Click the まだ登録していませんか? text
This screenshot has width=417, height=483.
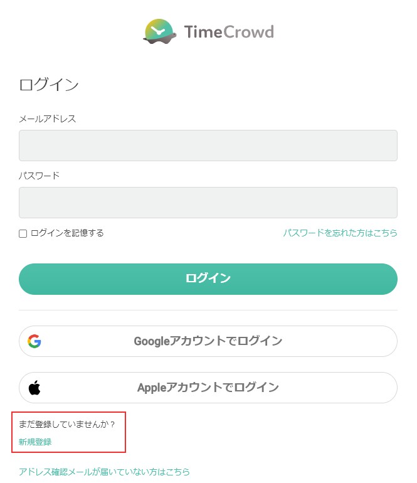pyautogui.click(x=66, y=424)
